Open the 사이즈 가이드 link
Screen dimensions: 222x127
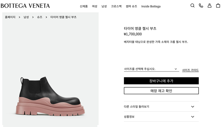pyautogui.click(x=190, y=70)
